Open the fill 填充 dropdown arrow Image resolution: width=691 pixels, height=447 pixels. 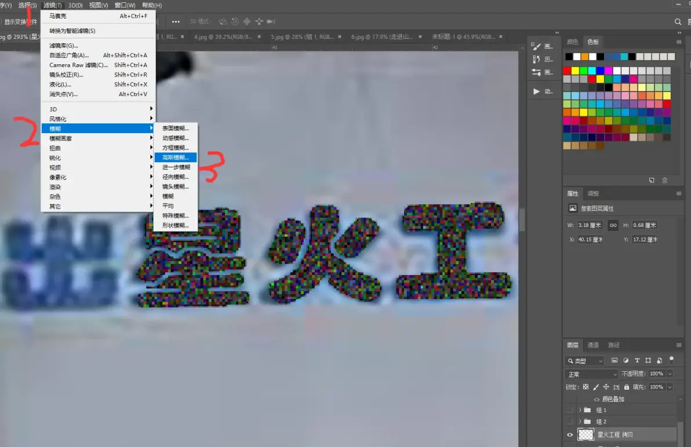[670, 387]
